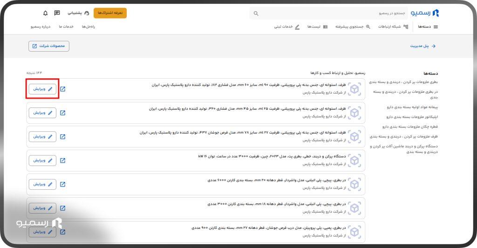Open external link icon for 'در بطری، پمپی' row
477x248 pixels.
pyautogui.click(x=63, y=232)
